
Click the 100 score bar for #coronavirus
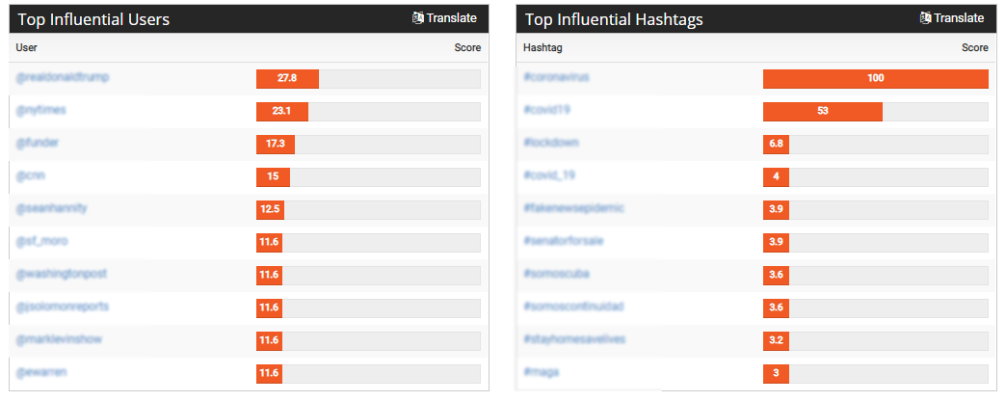pyautogui.click(x=875, y=78)
